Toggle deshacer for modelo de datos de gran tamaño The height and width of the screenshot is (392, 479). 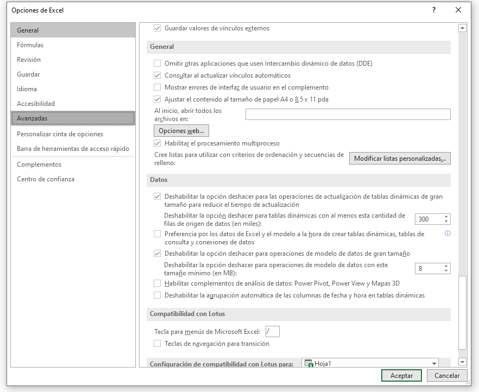(x=157, y=254)
